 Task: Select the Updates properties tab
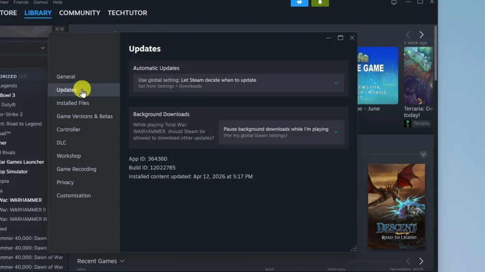pos(84,90)
